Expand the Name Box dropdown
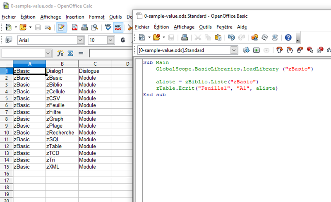 click(48, 53)
